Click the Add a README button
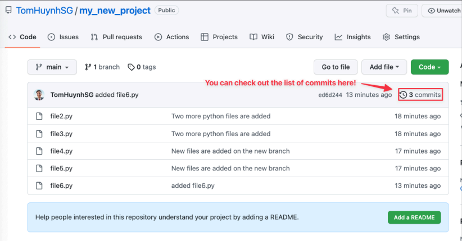Viewport: 462px width, 241px height. [x=414, y=217]
